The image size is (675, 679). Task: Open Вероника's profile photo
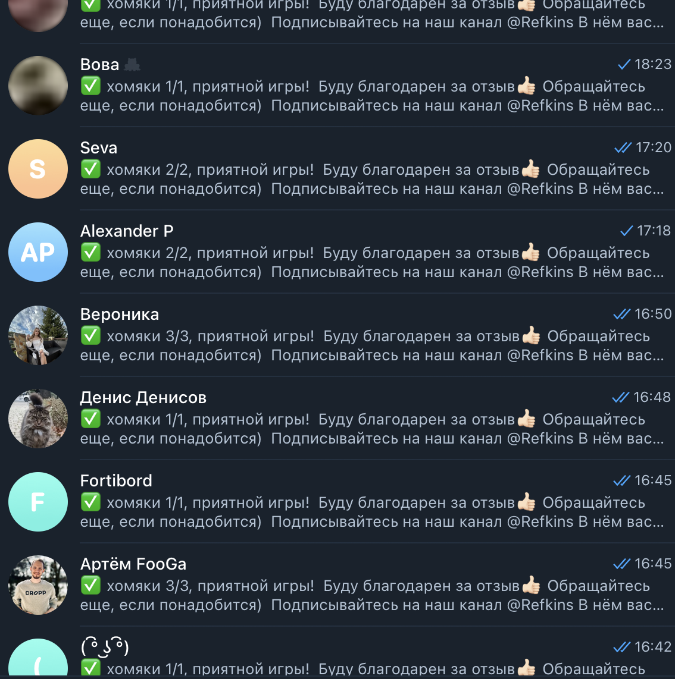[x=38, y=335]
